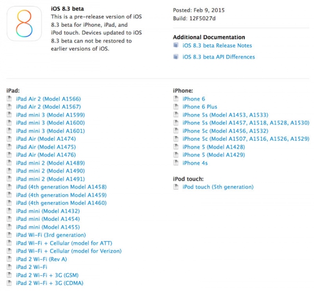The height and width of the screenshot is (291, 314).
Task: Choose iPad Air (Model A1475) link
Action: [46, 147]
